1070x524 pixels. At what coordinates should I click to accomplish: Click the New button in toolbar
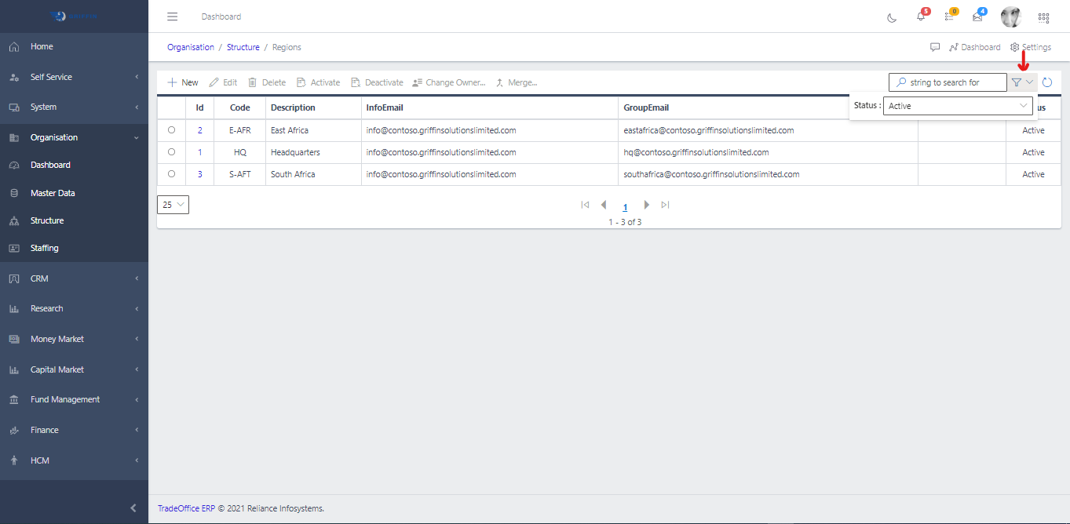pos(183,82)
